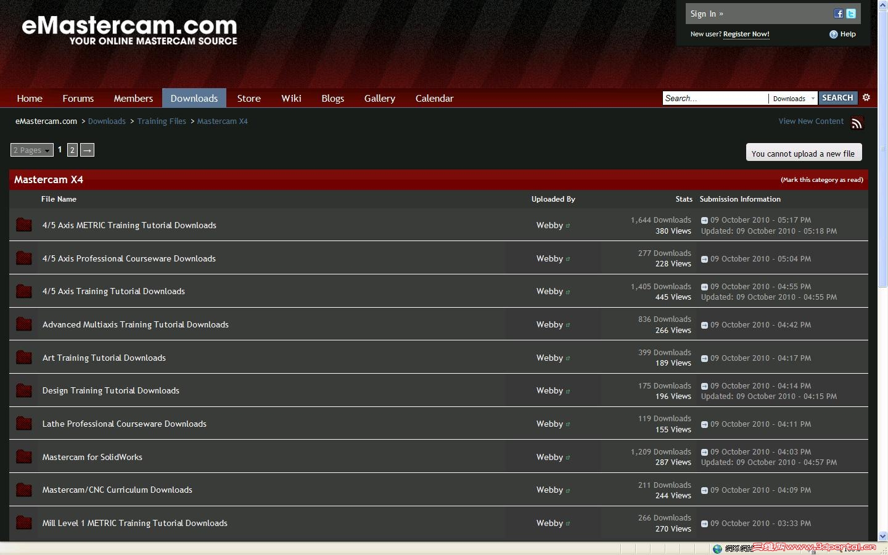Click folder icon for 4/5 Axis METRIC Training Tutorial
The image size is (888, 555).
pos(24,225)
